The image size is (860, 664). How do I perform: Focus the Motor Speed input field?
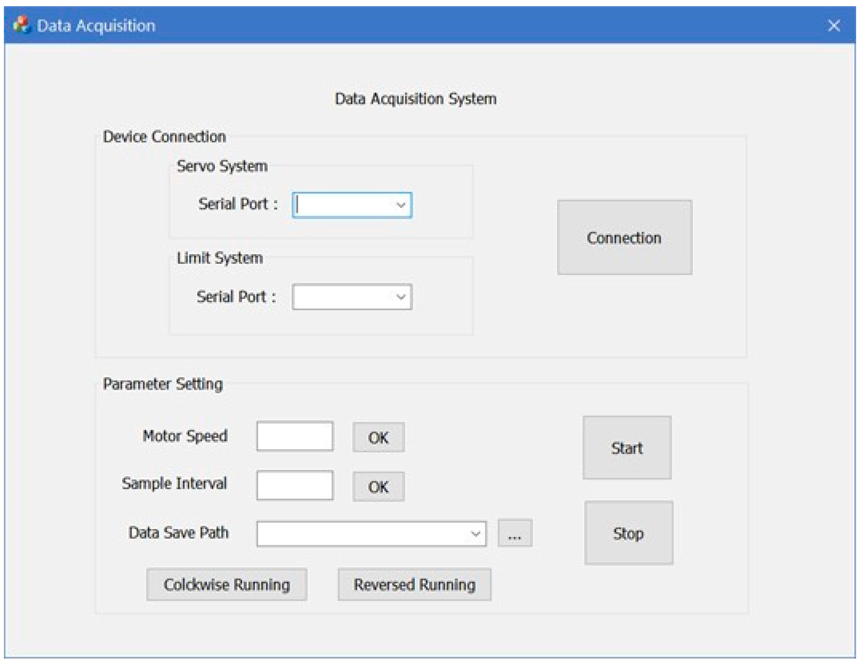(294, 436)
